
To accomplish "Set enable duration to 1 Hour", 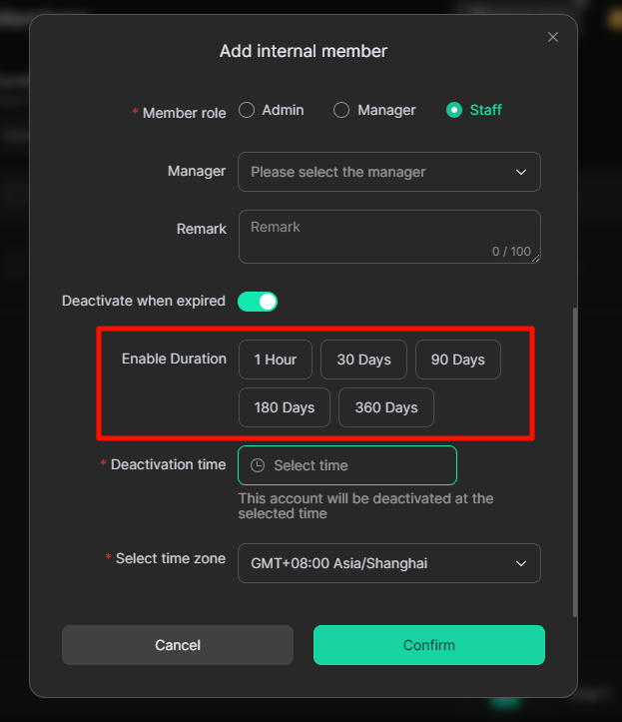I will [275, 360].
